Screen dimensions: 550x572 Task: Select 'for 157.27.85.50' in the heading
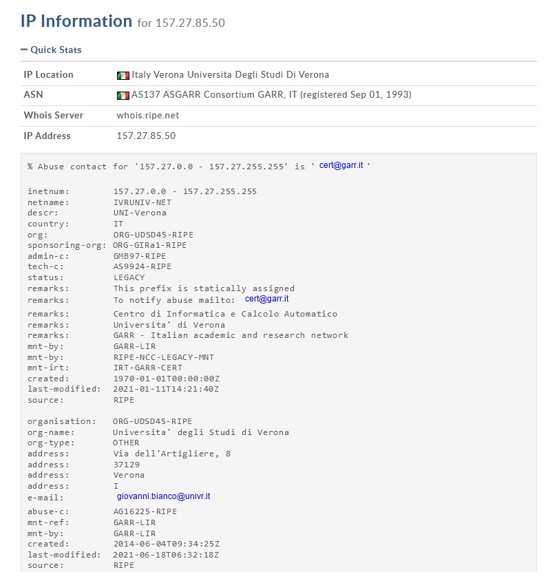[x=181, y=23]
